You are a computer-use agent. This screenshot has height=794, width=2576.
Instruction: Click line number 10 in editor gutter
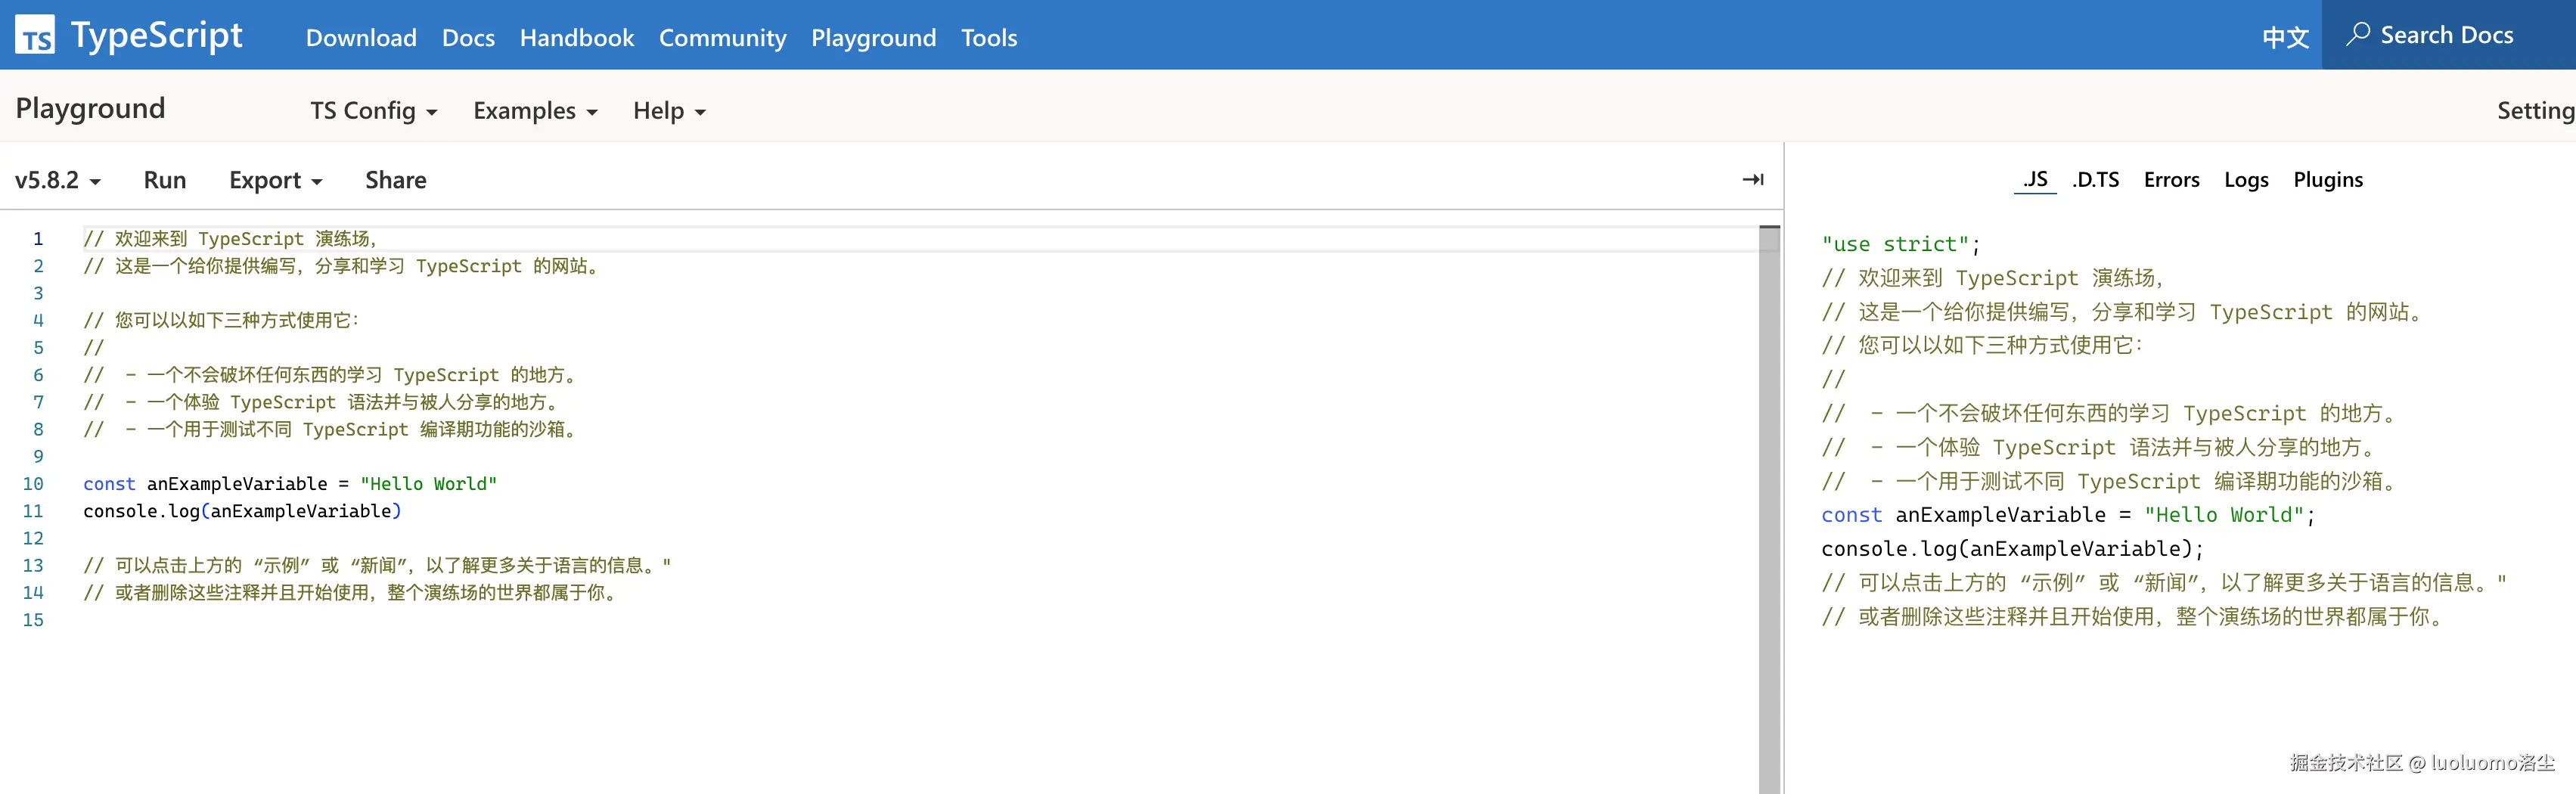point(33,484)
